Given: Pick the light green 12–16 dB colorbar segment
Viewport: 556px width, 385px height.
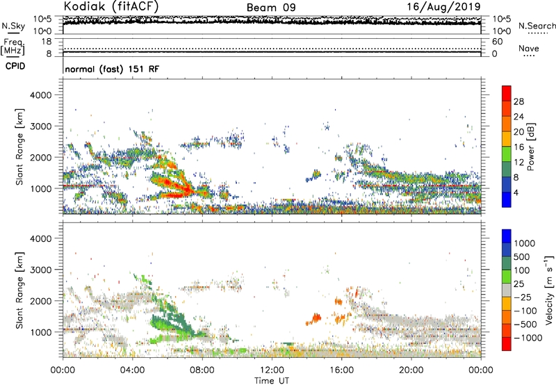Looking at the screenshot, I should click(x=507, y=154).
